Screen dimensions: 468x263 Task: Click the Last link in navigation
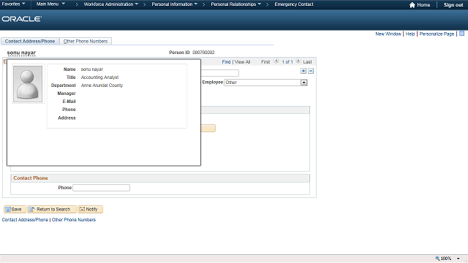pos(307,62)
